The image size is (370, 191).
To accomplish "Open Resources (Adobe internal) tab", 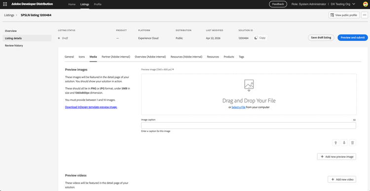I will [x=186, y=57].
